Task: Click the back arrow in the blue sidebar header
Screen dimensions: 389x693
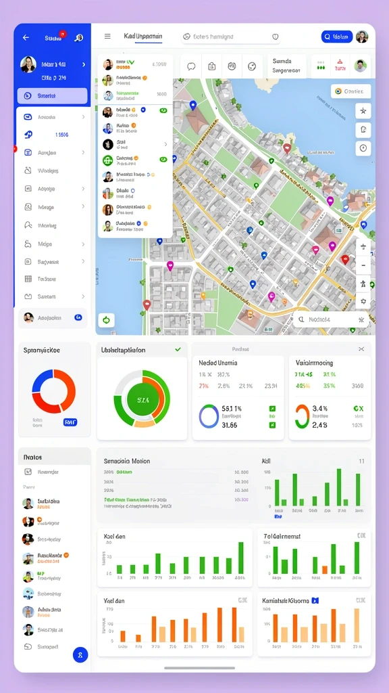Action: (26, 38)
